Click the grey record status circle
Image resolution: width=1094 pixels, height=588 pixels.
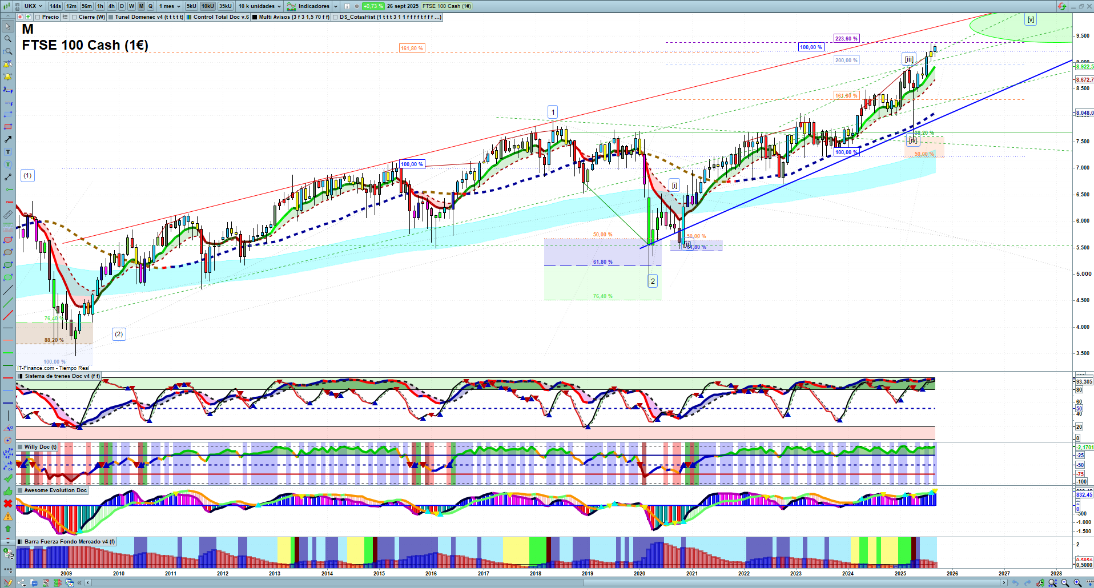coord(356,6)
